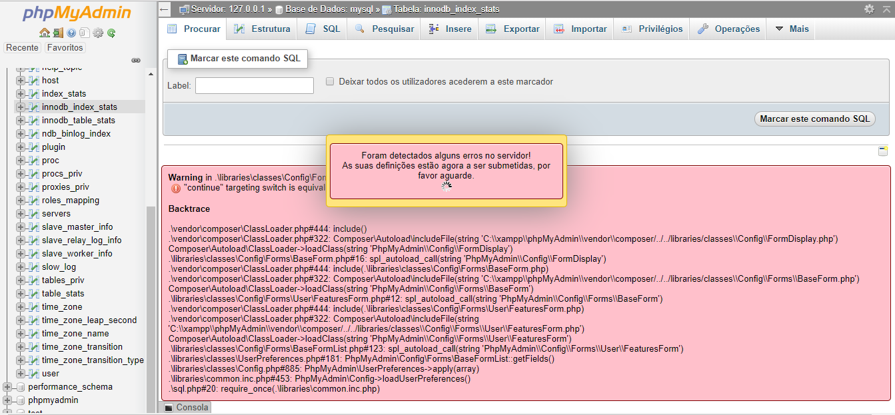Image resolution: width=895 pixels, height=415 pixels.
Task: Expand the phpmyadmin database node
Action: point(7,400)
